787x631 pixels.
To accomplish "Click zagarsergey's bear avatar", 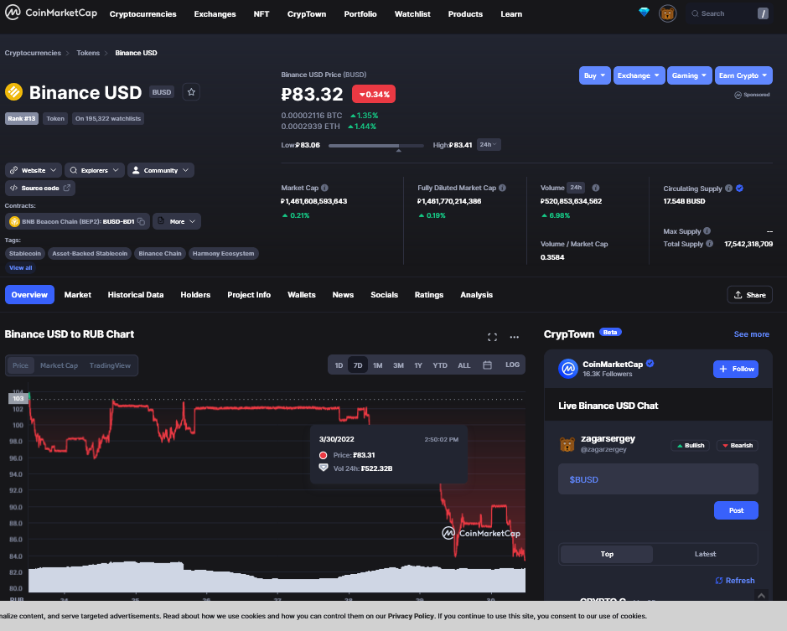I will click(x=567, y=444).
